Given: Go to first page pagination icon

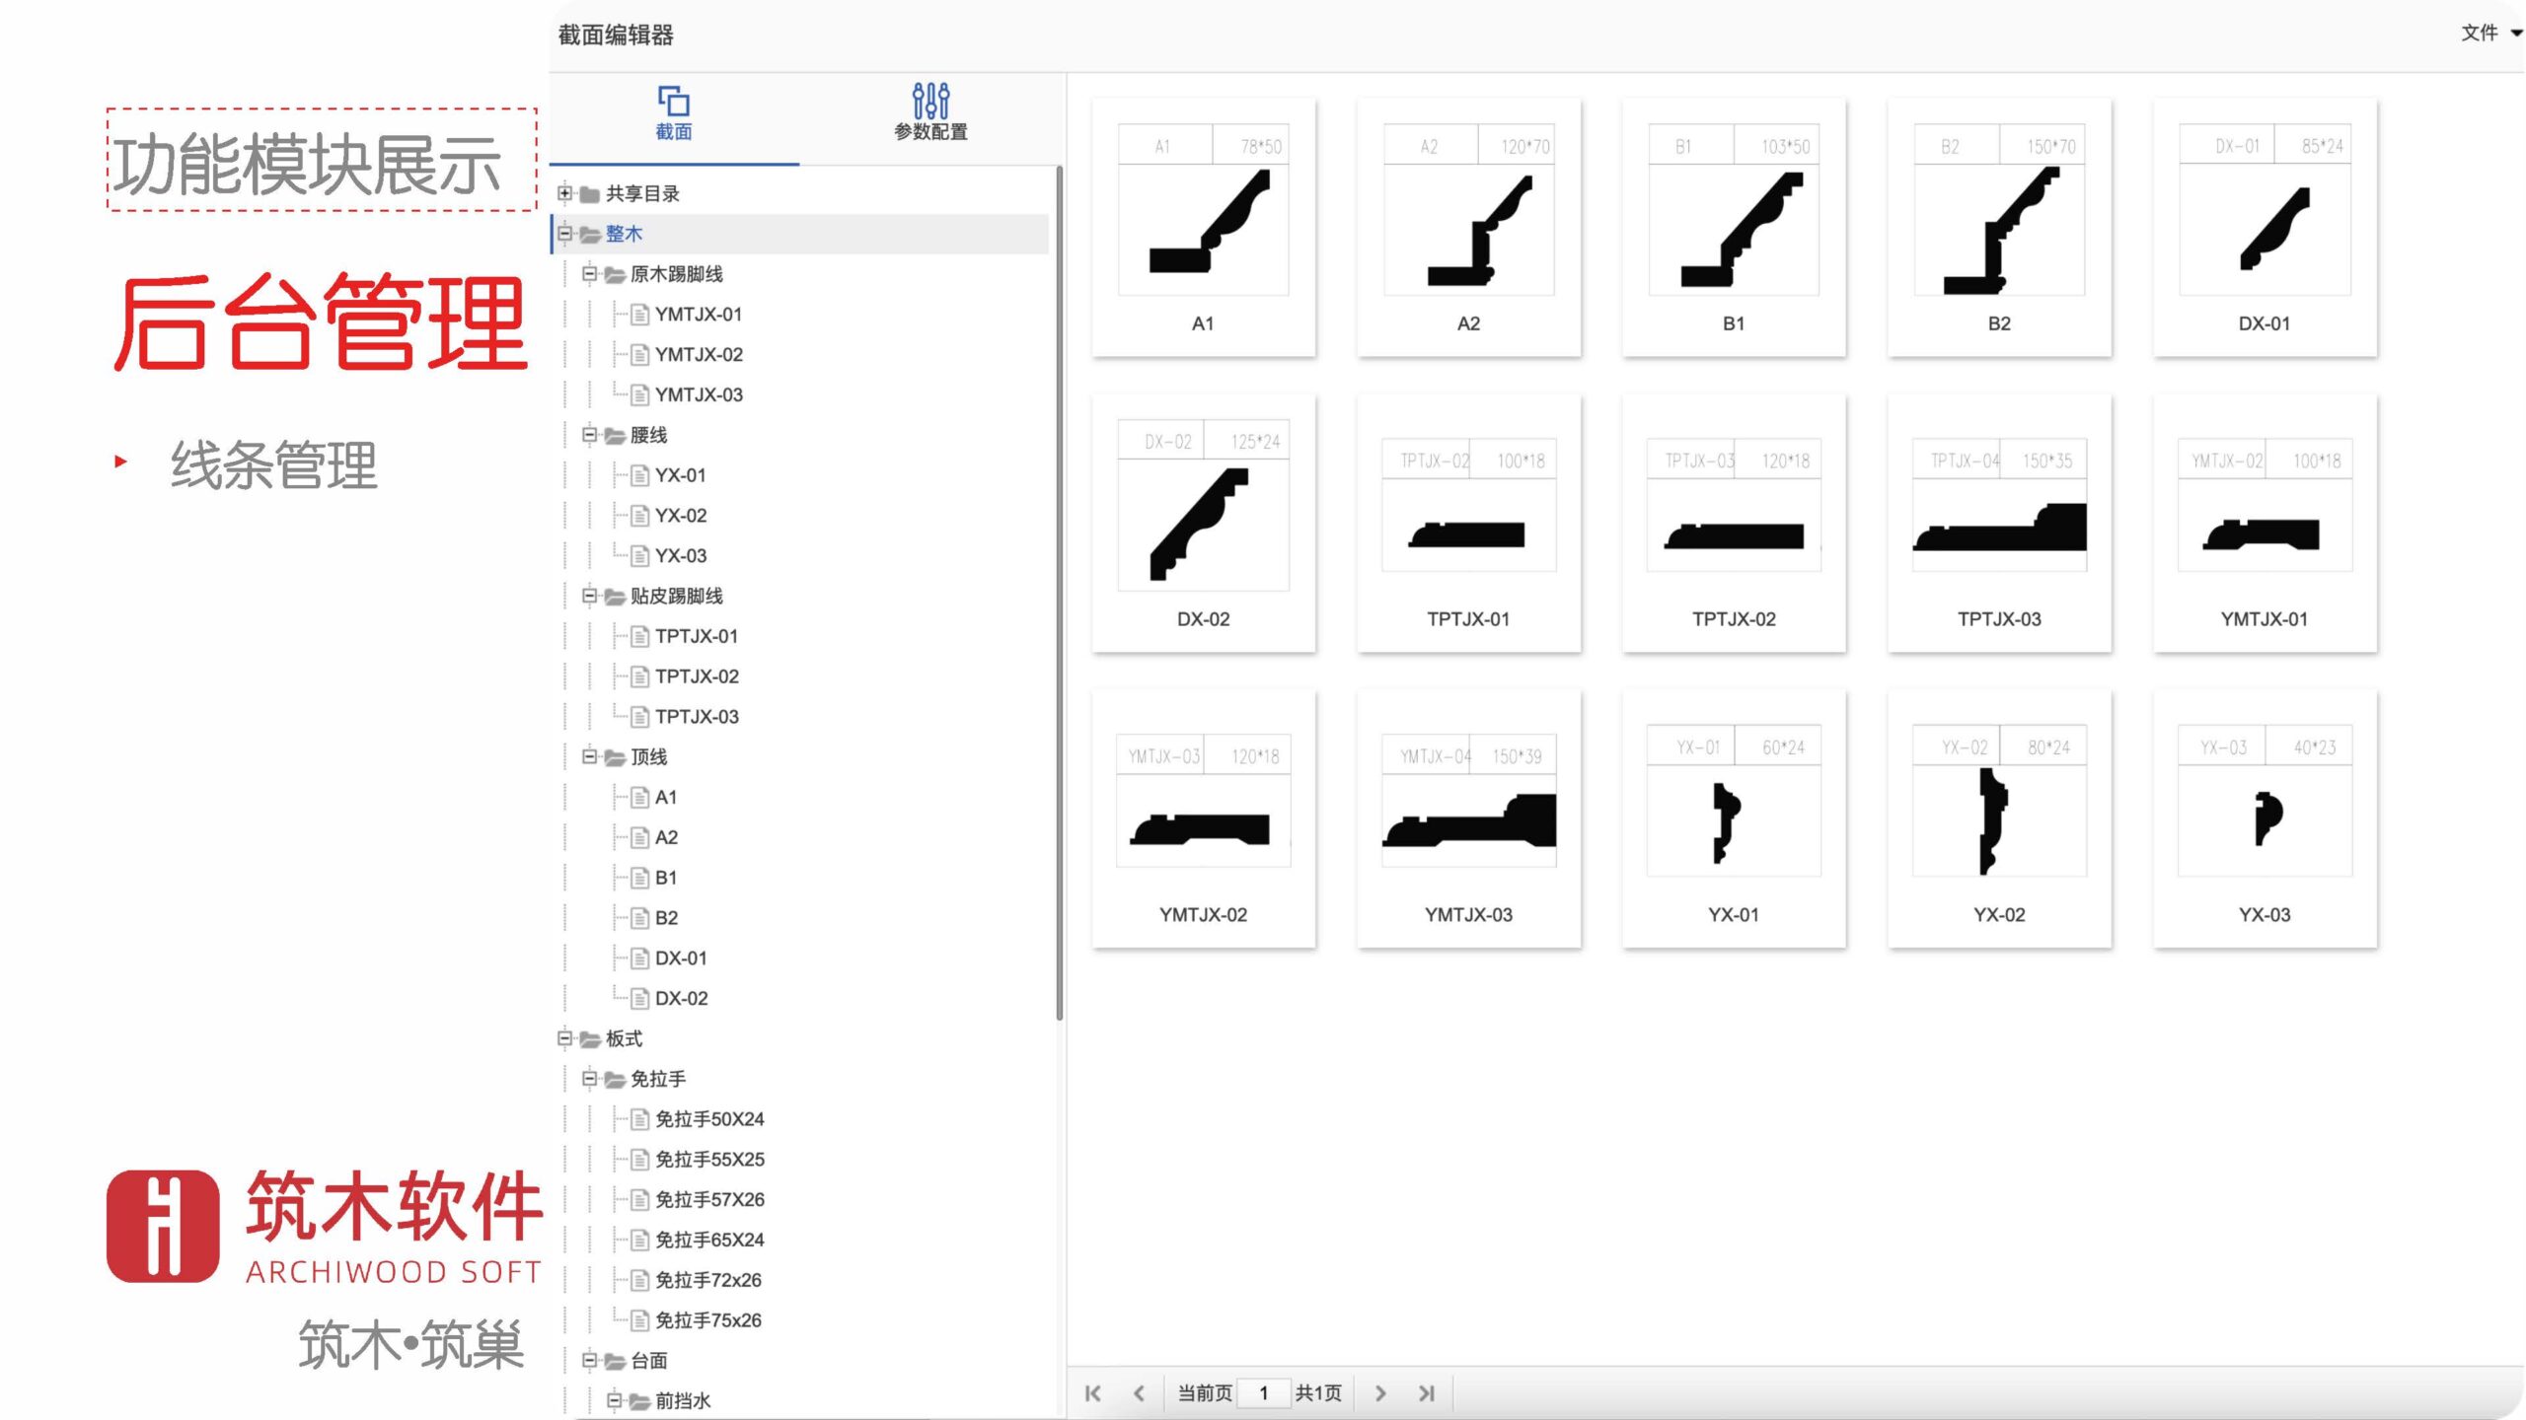Looking at the screenshot, I should [1093, 1393].
